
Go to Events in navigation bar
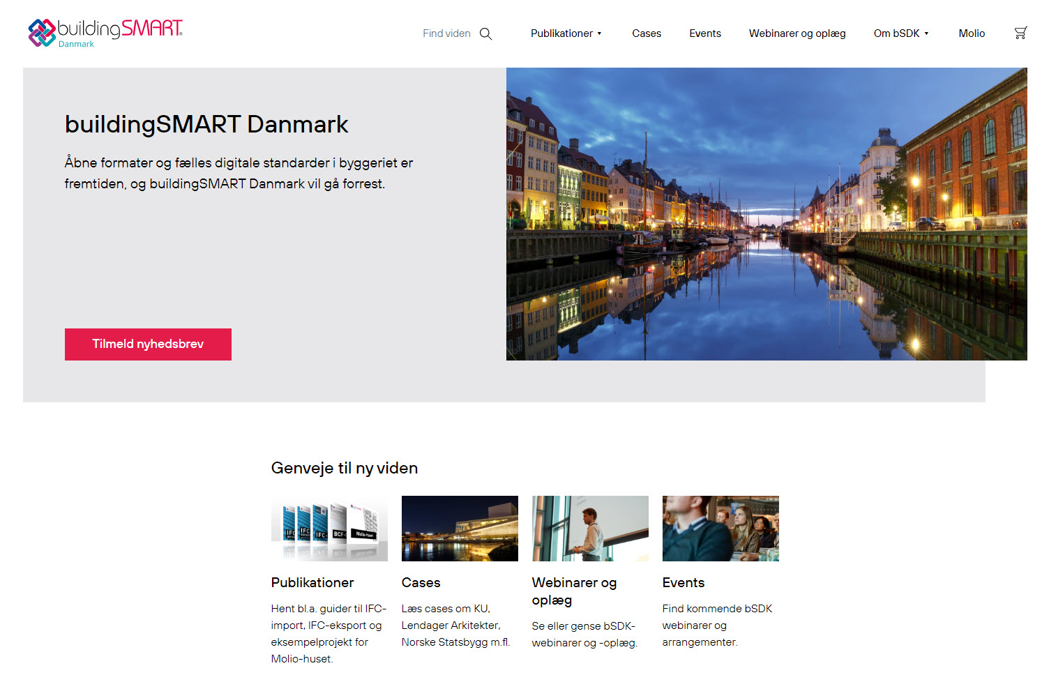(704, 33)
